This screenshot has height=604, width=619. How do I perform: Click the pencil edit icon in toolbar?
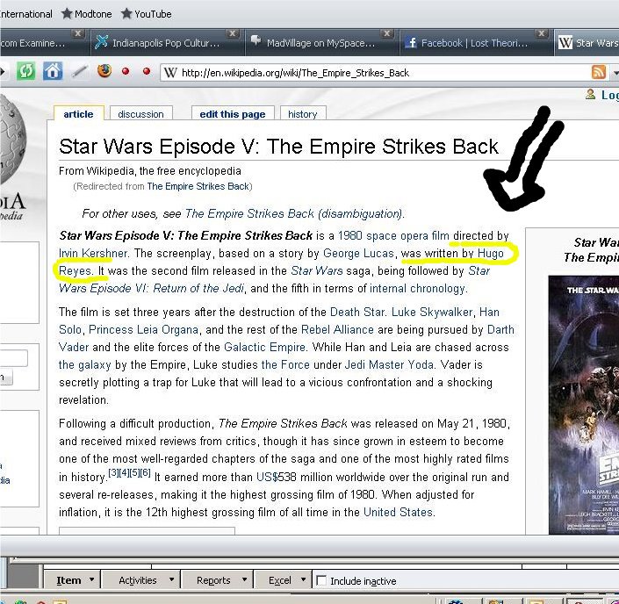click(79, 72)
